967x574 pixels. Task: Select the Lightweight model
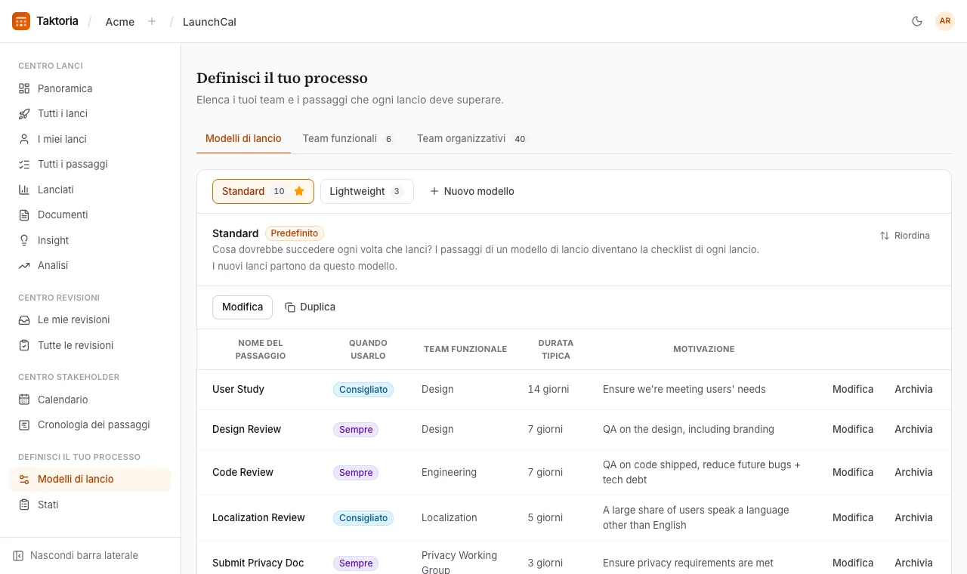coord(367,191)
